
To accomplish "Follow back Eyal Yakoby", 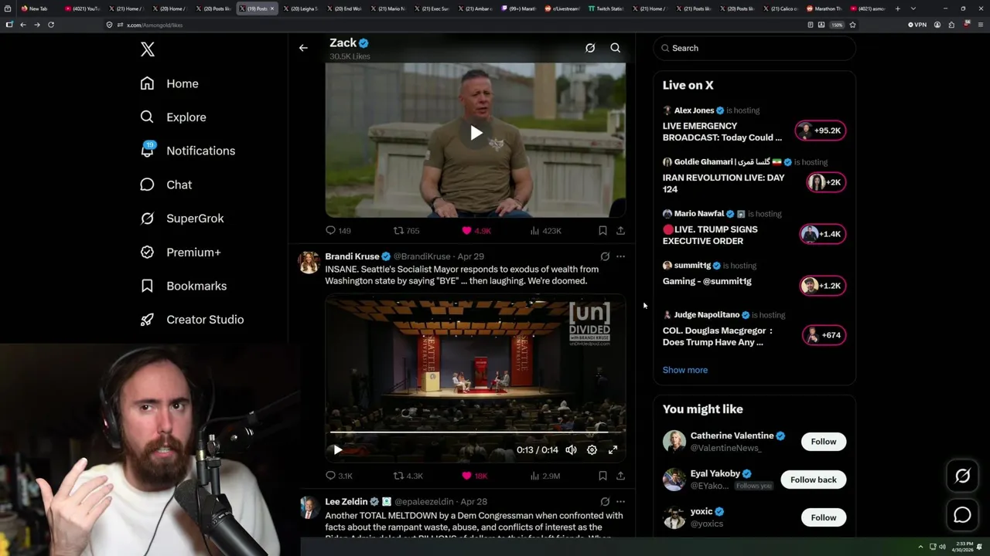I will pyautogui.click(x=813, y=480).
